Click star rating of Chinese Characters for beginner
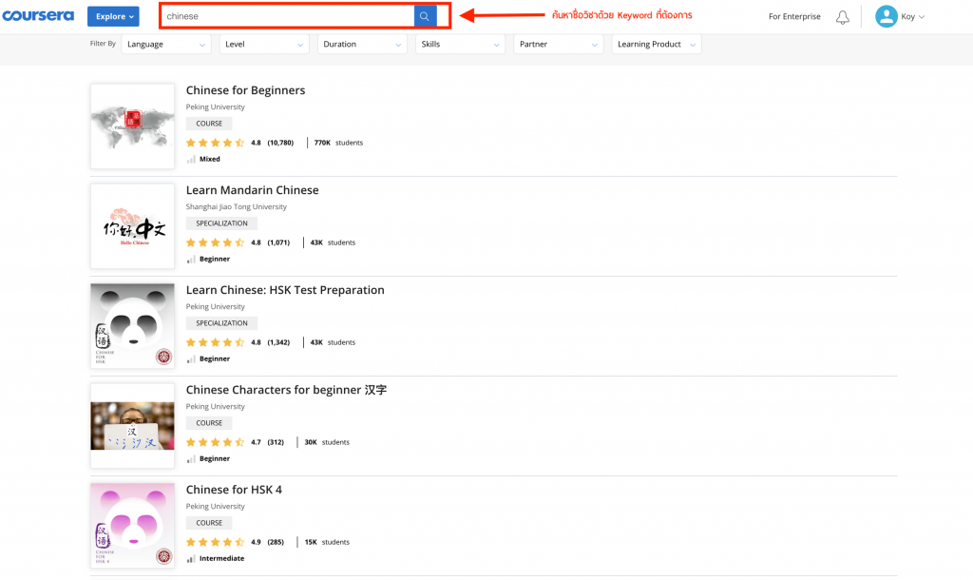Viewport: 973px width, 580px height. click(216, 443)
